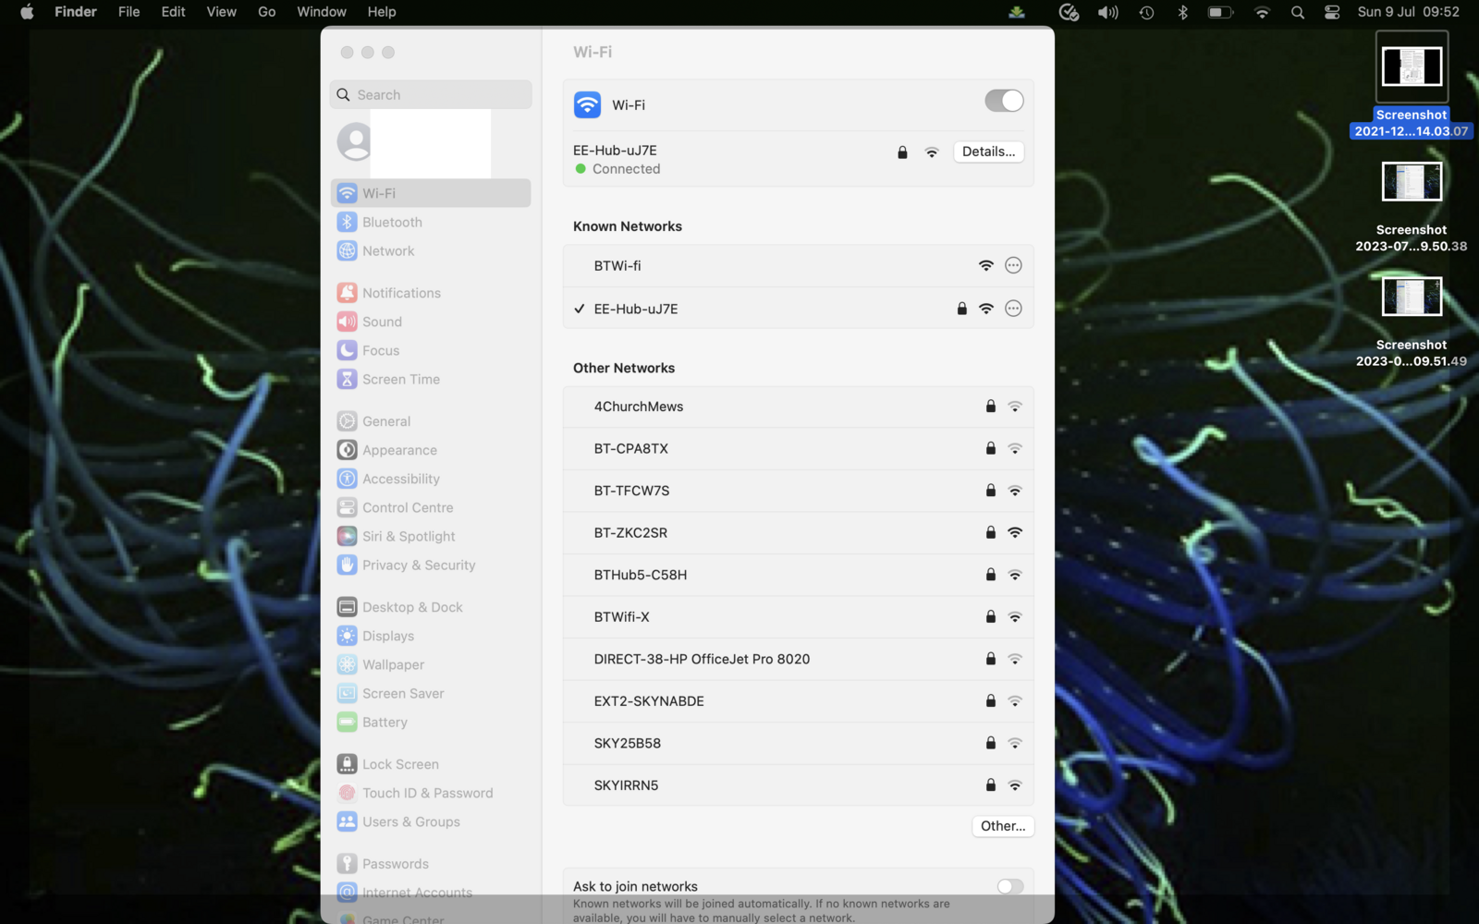Open the Go menu in Finder
Viewport: 1479px width, 924px height.
pos(266,12)
